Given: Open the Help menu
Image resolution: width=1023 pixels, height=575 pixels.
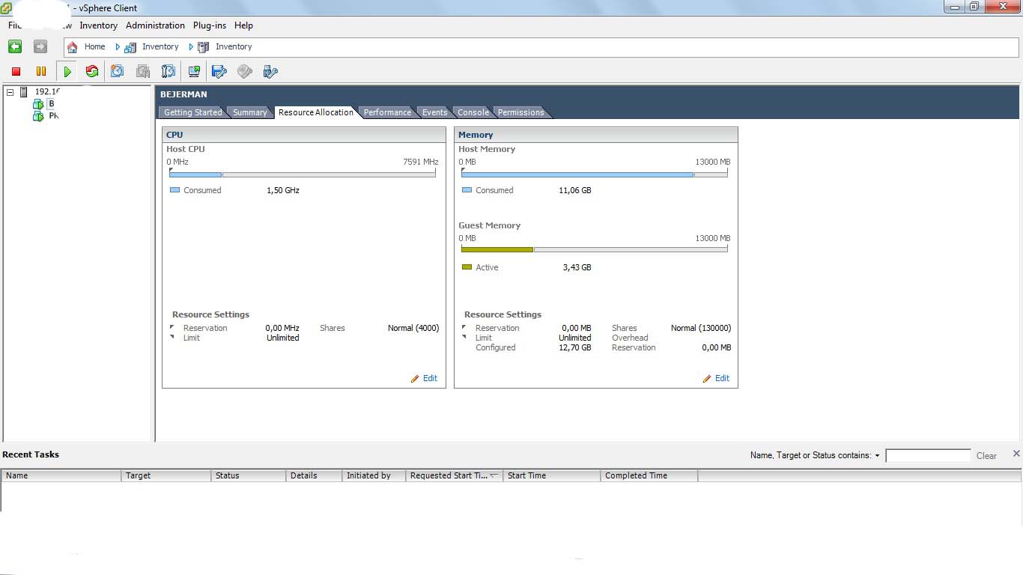Looking at the screenshot, I should tap(243, 25).
